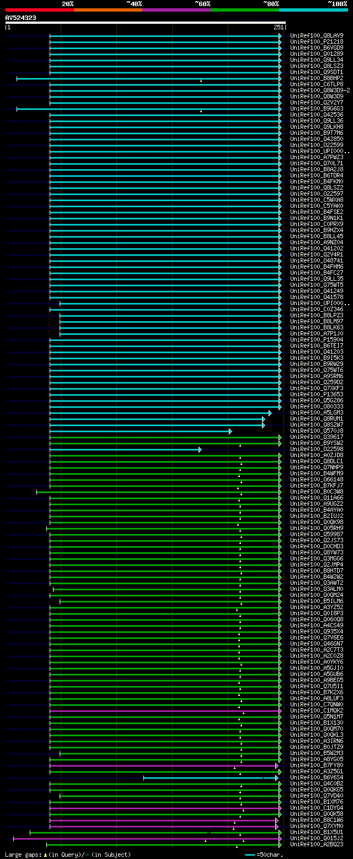Viewport: 353px width, 859px height.
Task: Click the cyan alignment bar for Q8LAV9
Action: [x=165, y=36]
